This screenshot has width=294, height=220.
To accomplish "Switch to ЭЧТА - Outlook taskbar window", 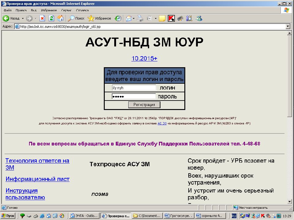I will (84, 216).
